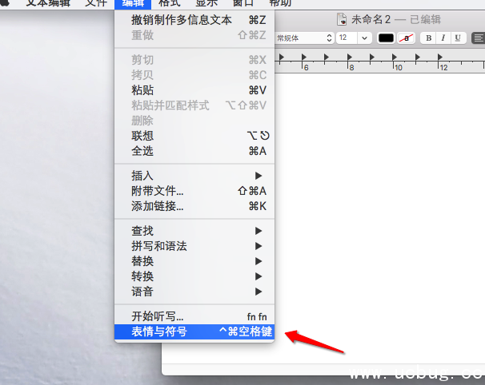485x385 pixels.
Task: Expand the 语音 submenu
Action: click(x=194, y=292)
